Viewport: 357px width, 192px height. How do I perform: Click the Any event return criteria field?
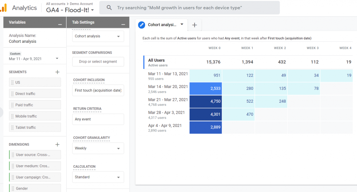tap(98, 119)
